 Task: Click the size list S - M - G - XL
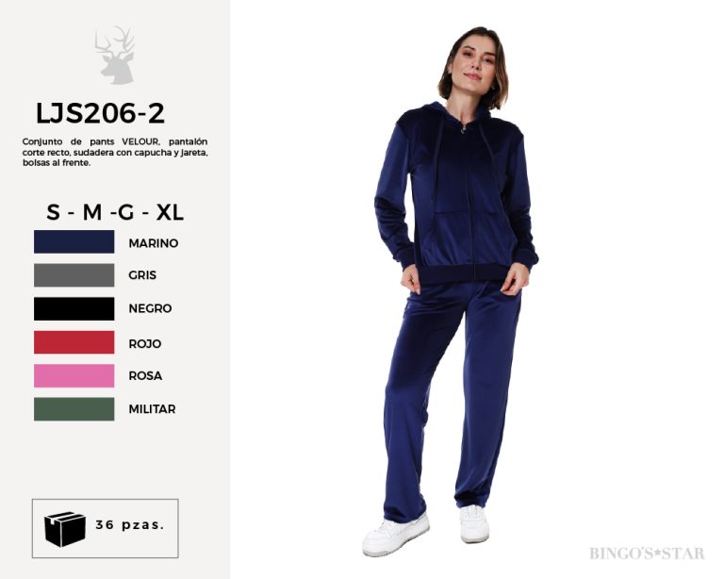click(x=115, y=212)
